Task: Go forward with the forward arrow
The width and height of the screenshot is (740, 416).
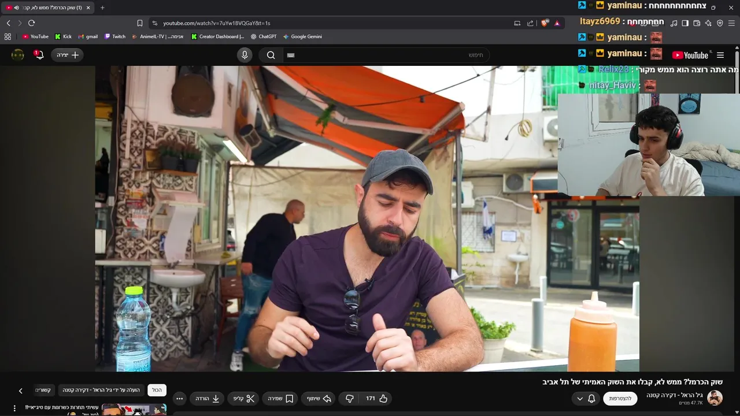Action: tap(20, 23)
